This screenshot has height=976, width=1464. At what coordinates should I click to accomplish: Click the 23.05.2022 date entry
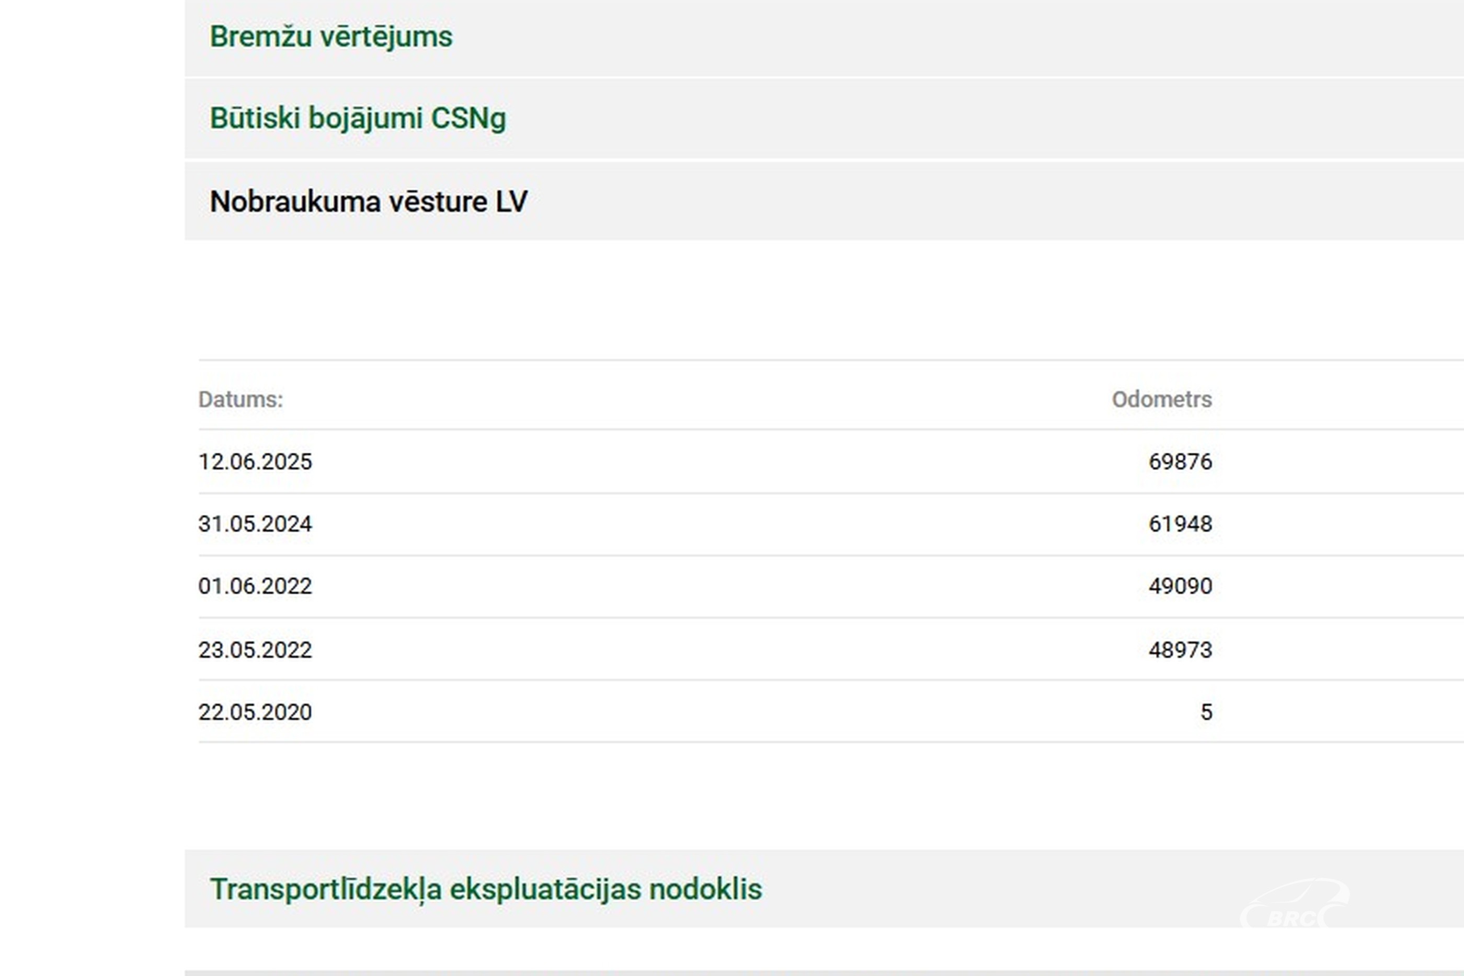click(255, 650)
